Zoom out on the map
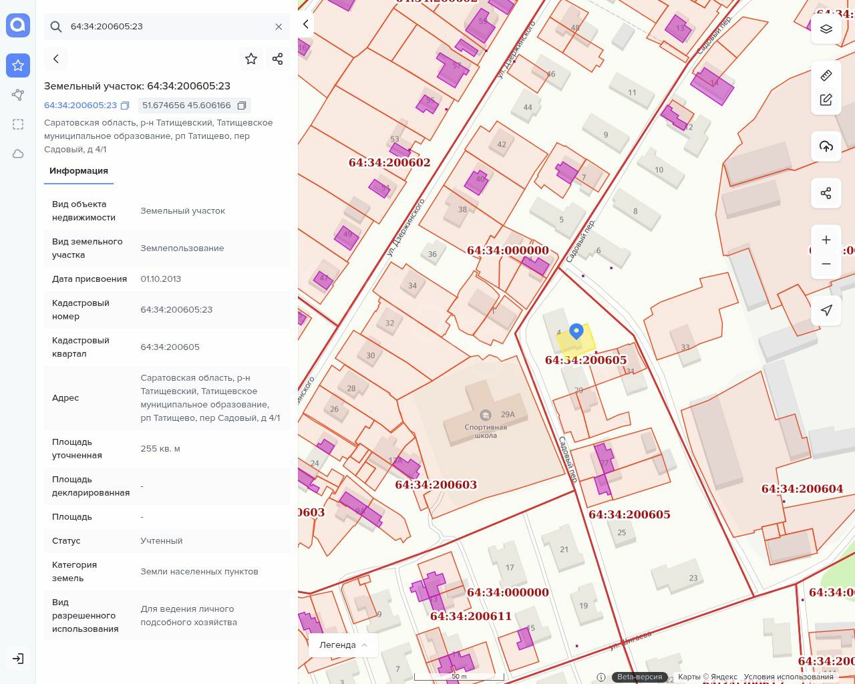This screenshot has width=855, height=684. point(826,264)
